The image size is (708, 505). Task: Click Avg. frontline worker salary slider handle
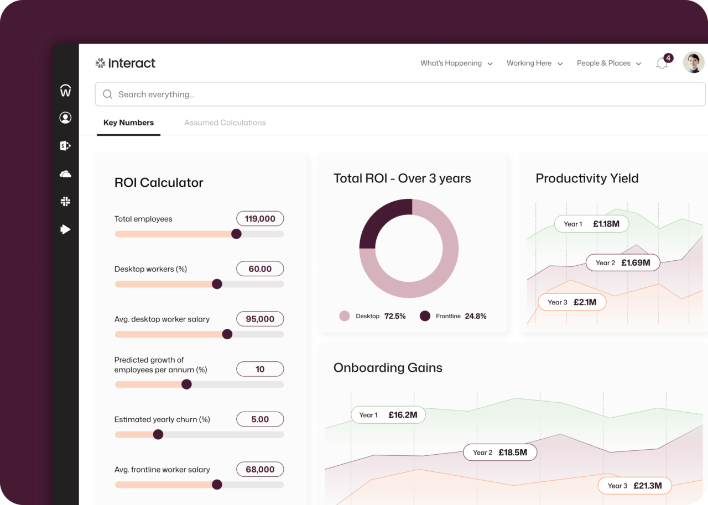pyautogui.click(x=217, y=485)
